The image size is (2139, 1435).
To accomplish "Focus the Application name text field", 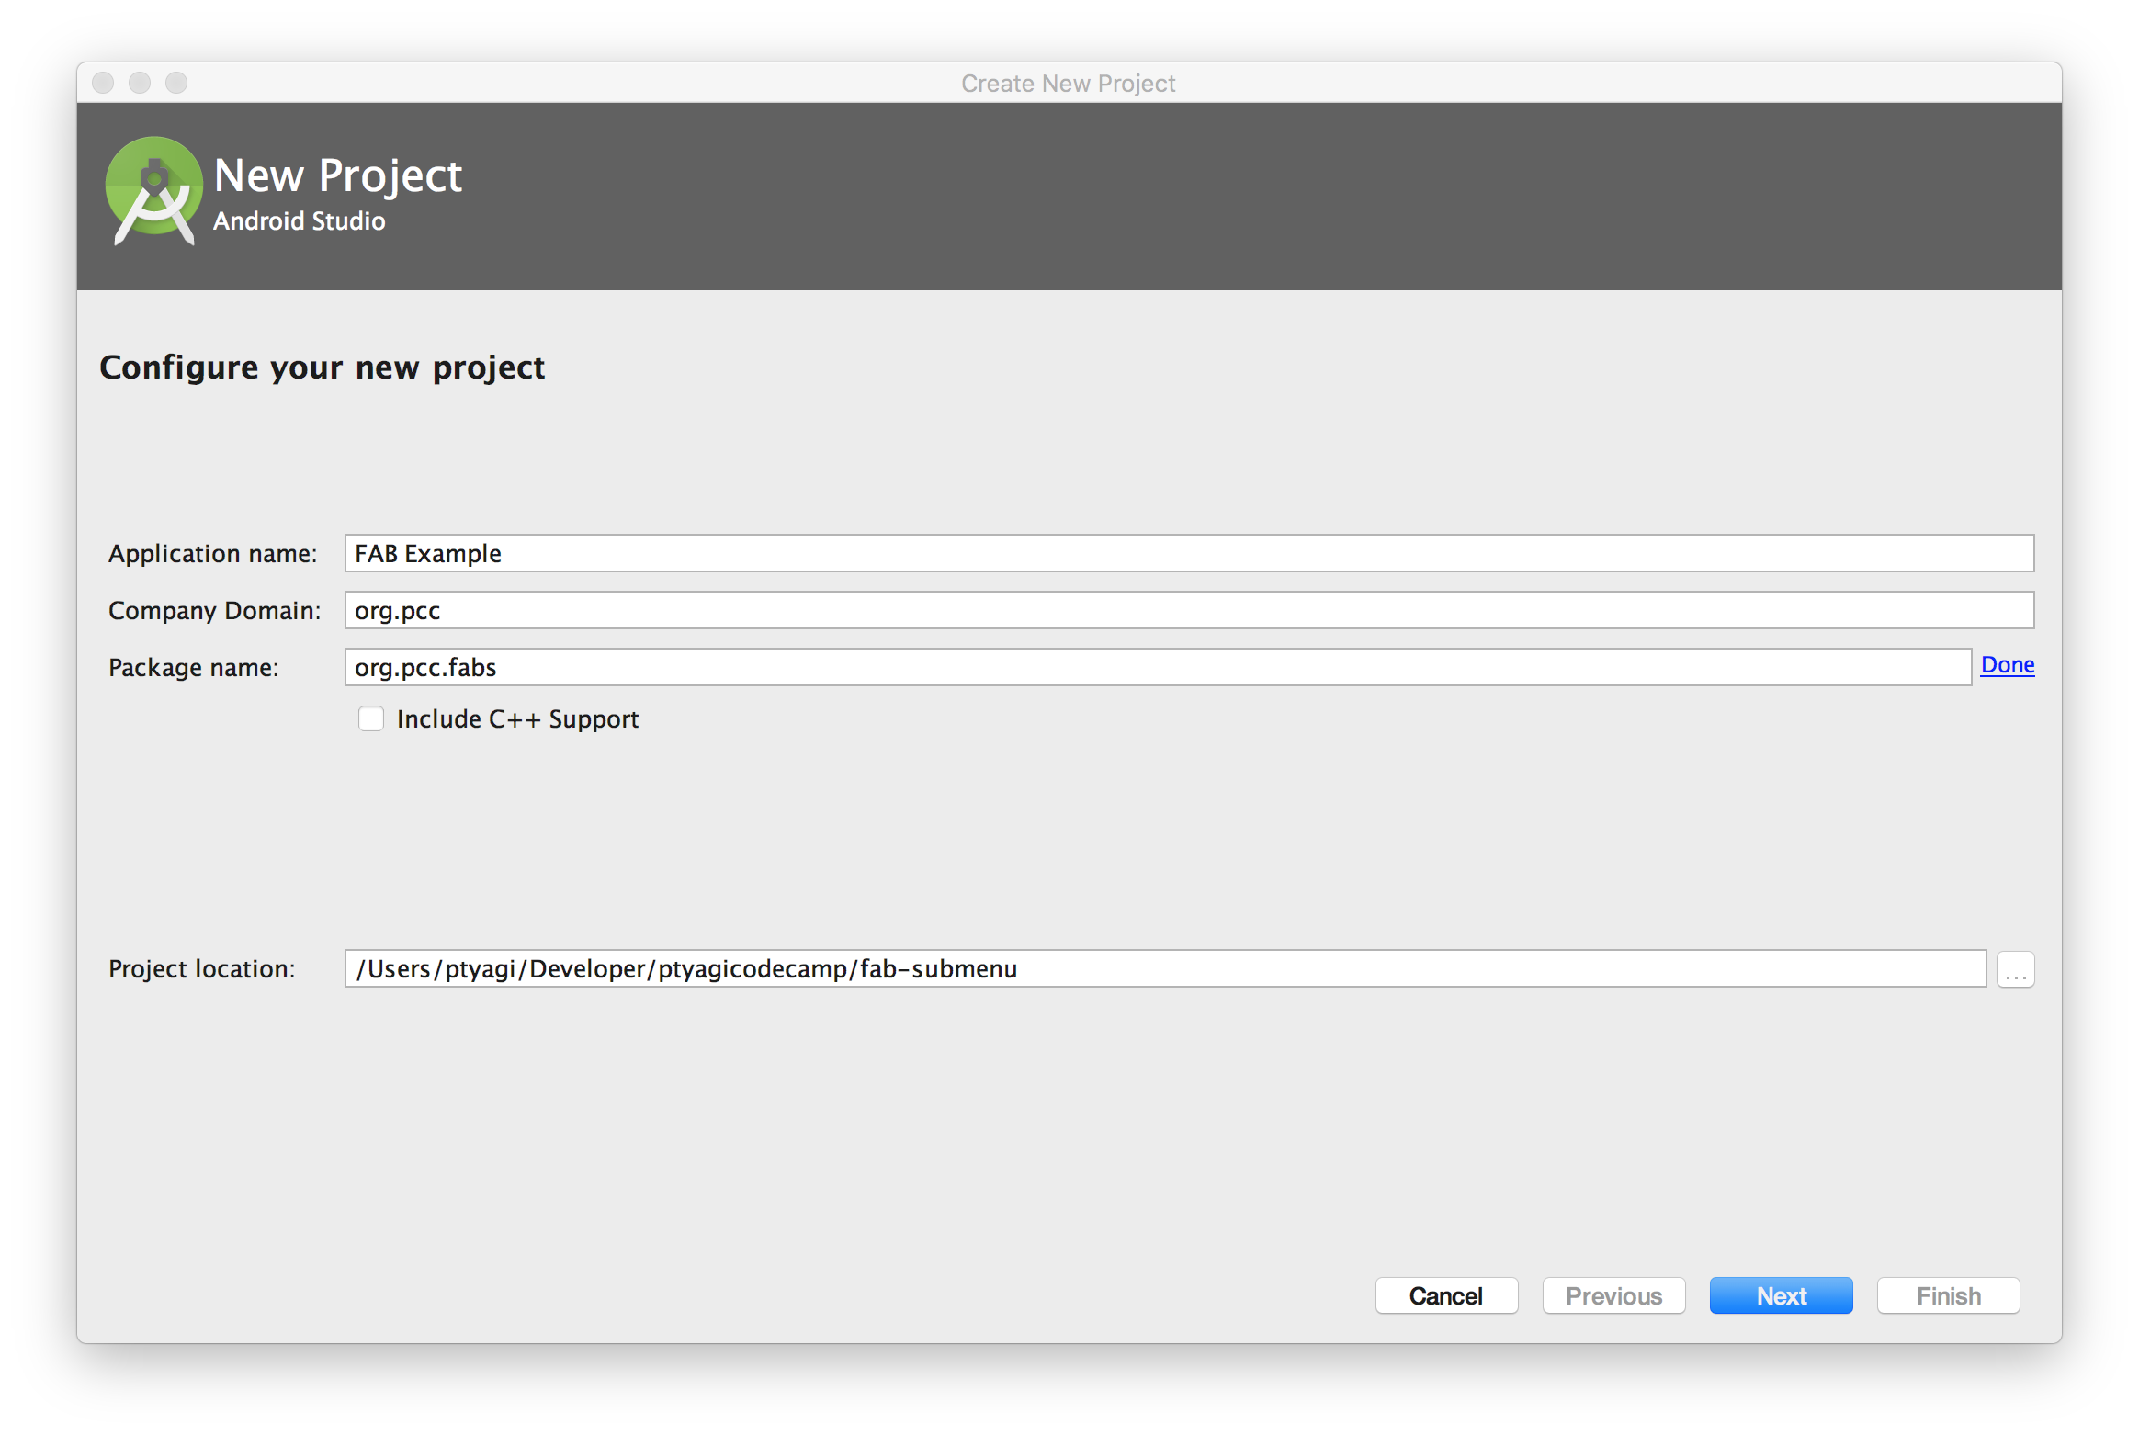I will pos(1189,553).
